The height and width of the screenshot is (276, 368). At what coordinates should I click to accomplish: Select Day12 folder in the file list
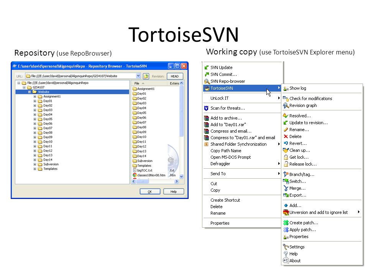(140, 146)
